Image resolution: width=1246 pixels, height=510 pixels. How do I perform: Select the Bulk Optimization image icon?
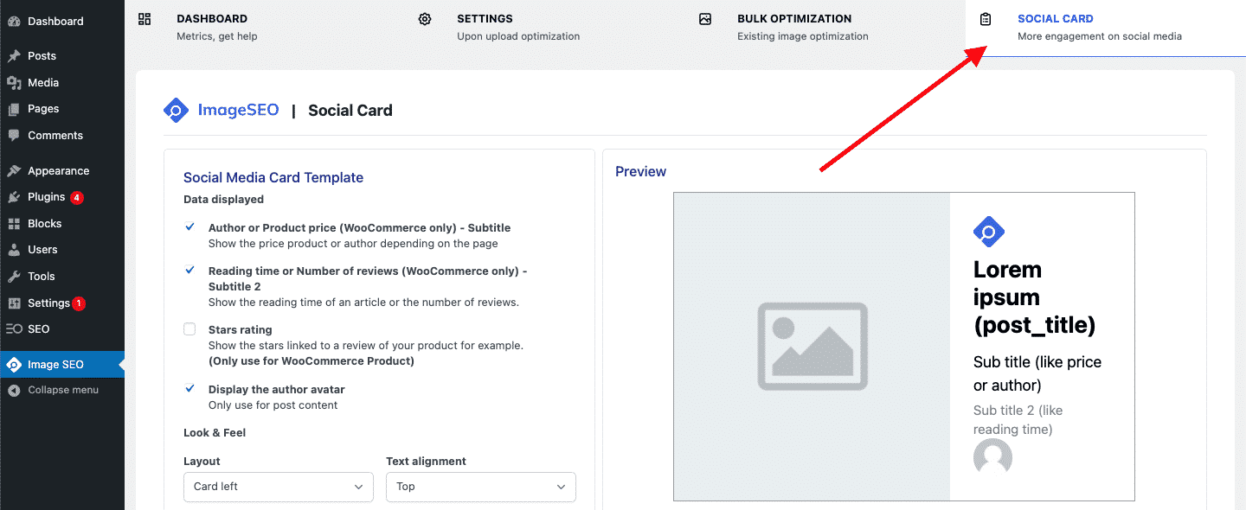(705, 18)
